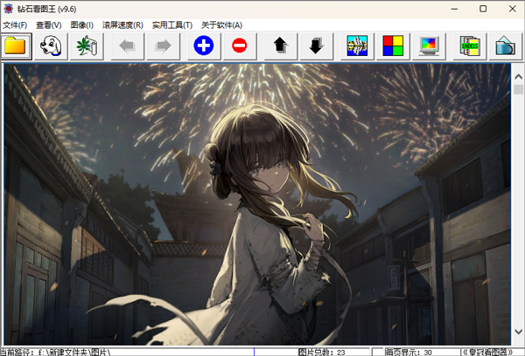This screenshot has height=356, width=525.
Task: Open the 图像(I) menu
Action: (x=81, y=25)
